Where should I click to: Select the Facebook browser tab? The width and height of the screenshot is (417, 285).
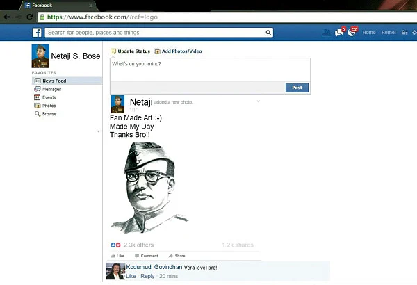click(57, 6)
